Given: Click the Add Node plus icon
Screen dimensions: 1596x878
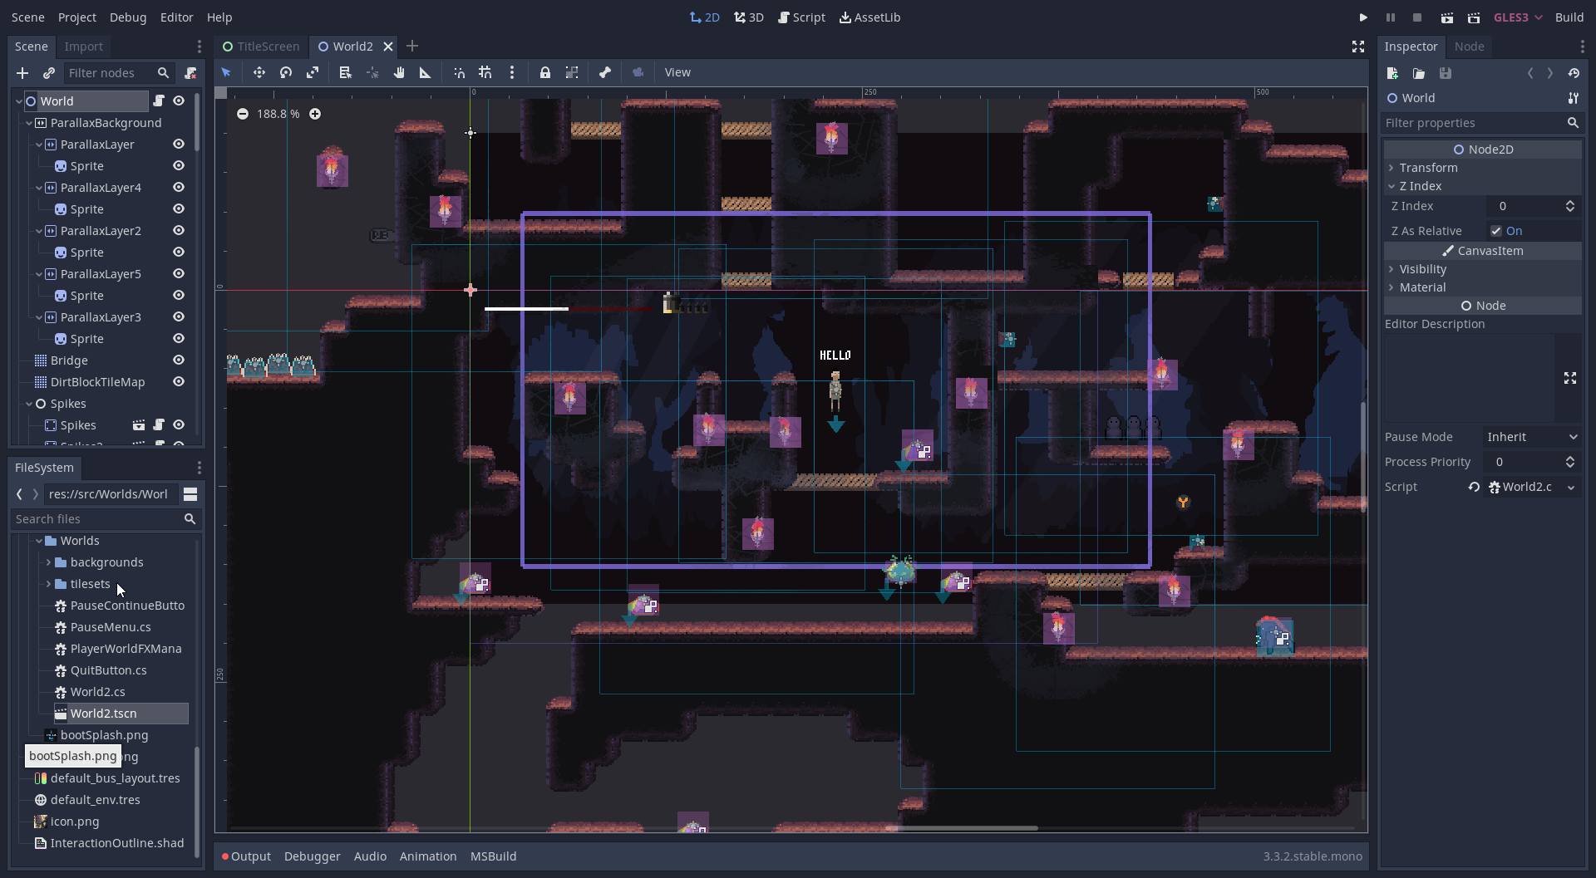Looking at the screenshot, I should point(22,73).
